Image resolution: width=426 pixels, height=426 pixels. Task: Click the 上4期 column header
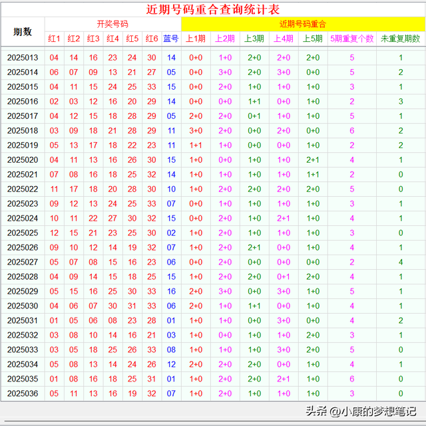point(284,39)
